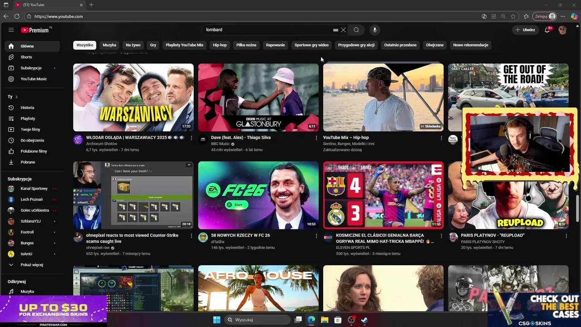Open Microsoft Store from the taskbar
The height and width of the screenshot is (327, 581).
[x=338, y=320]
